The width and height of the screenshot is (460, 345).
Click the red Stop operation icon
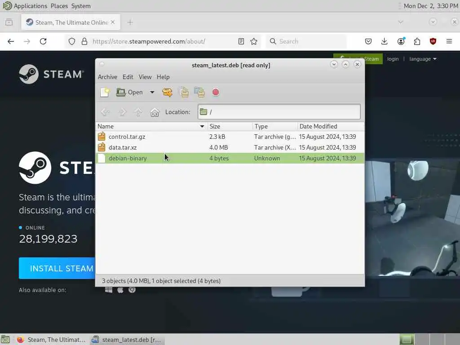coord(216,92)
